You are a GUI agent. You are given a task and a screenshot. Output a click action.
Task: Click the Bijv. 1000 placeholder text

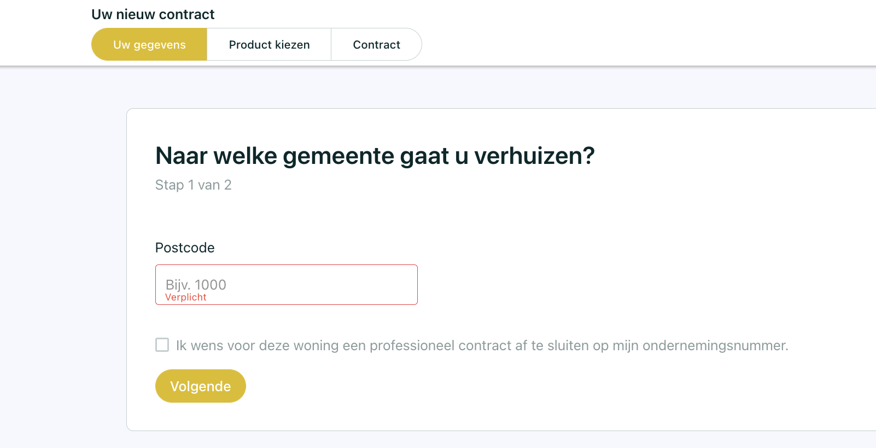pos(196,284)
